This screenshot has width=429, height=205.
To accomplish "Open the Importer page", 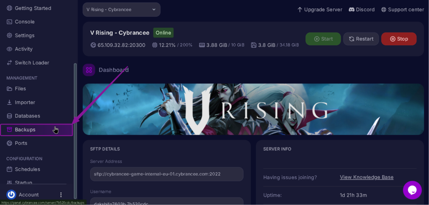I will [x=25, y=102].
